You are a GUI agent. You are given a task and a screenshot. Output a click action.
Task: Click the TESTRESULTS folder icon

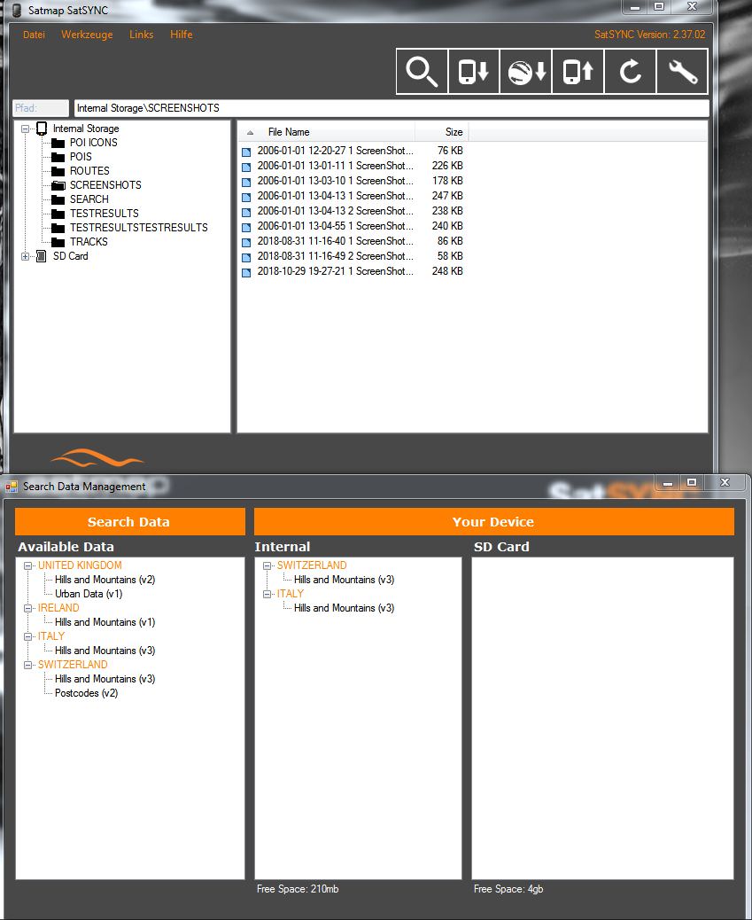pos(58,214)
